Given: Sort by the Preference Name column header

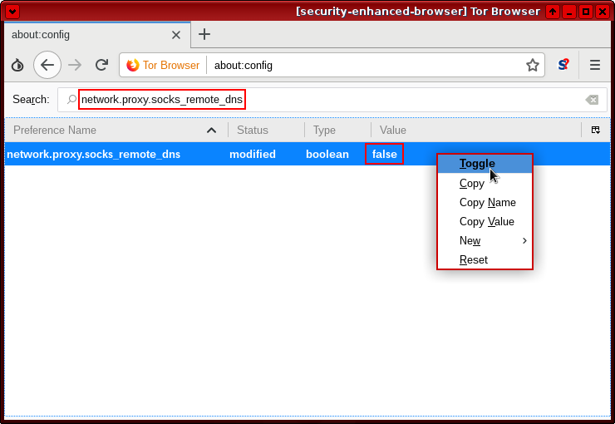Looking at the screenshot, I should (108, 131).
